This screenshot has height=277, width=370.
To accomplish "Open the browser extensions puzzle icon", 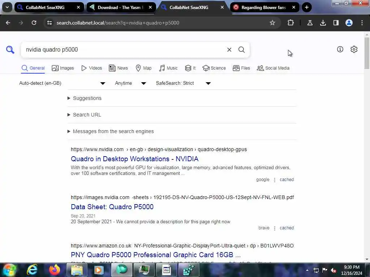I will [x=291, y=23].
